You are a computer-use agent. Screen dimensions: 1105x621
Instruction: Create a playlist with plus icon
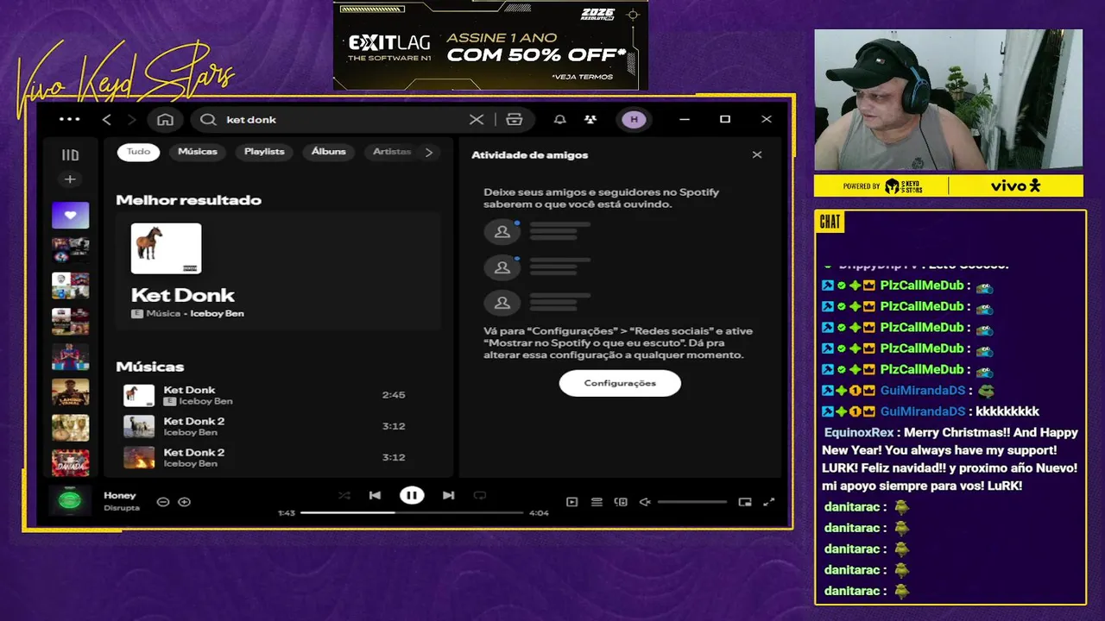[x=70, y=179]
